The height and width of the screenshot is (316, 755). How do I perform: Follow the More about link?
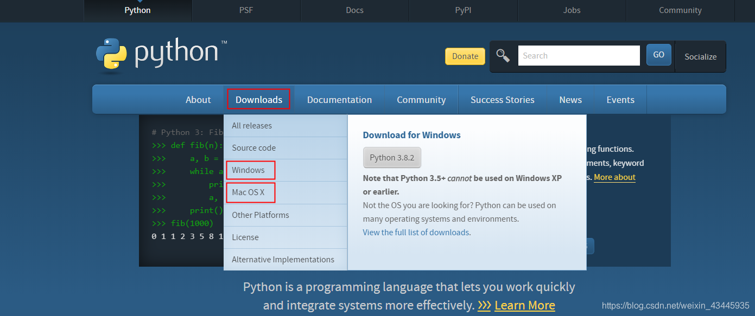(x=614, y=177)
